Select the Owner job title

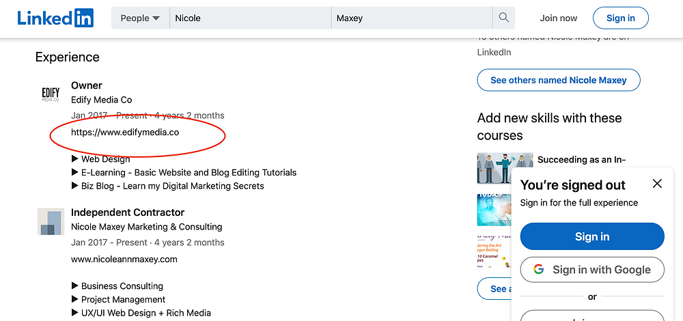click(x=87, y=85)
